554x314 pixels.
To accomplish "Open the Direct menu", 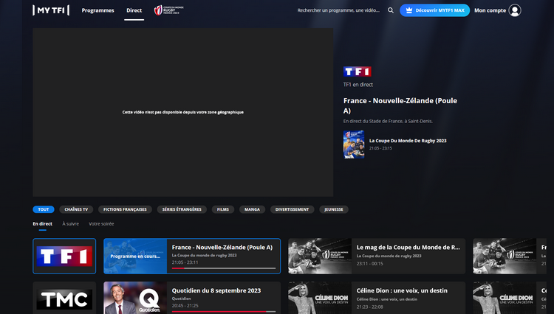I will (x=134, y=10).
